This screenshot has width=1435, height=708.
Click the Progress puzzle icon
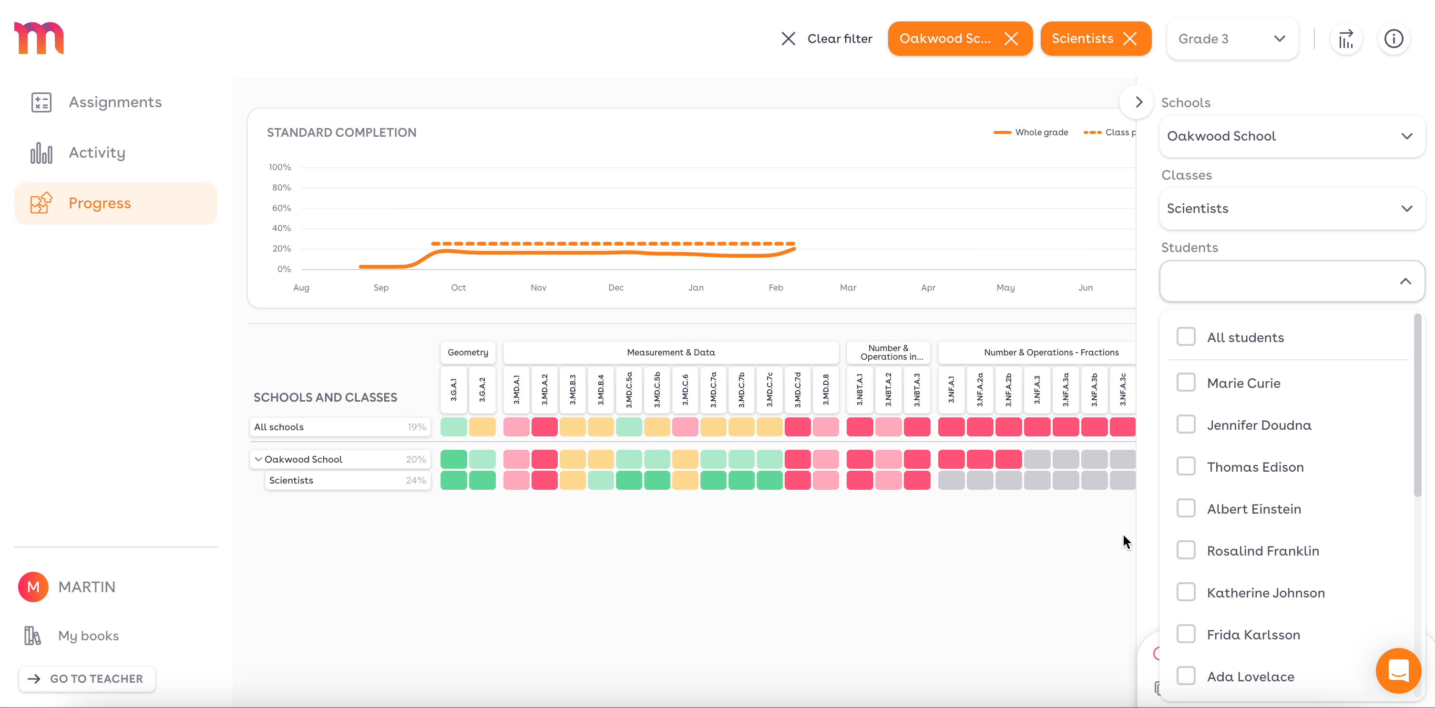[x=41, y=203]
